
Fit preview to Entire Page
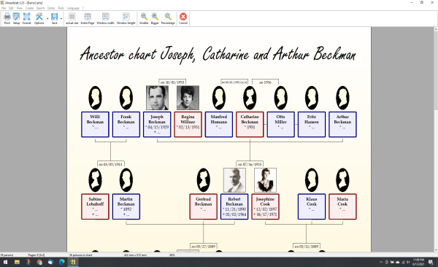point(88,18)
